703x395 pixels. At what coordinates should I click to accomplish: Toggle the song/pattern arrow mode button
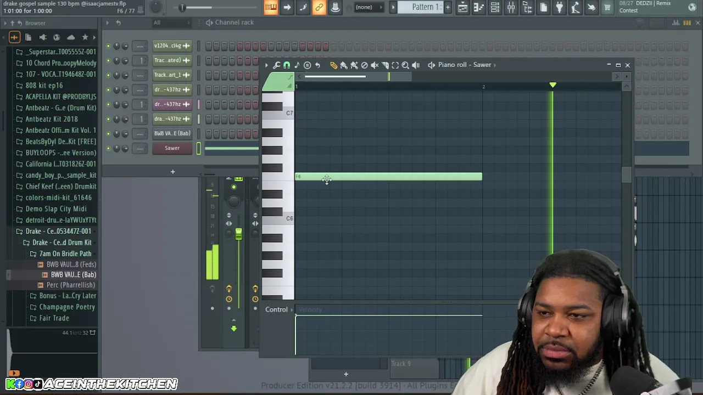[x=287, y=7]
